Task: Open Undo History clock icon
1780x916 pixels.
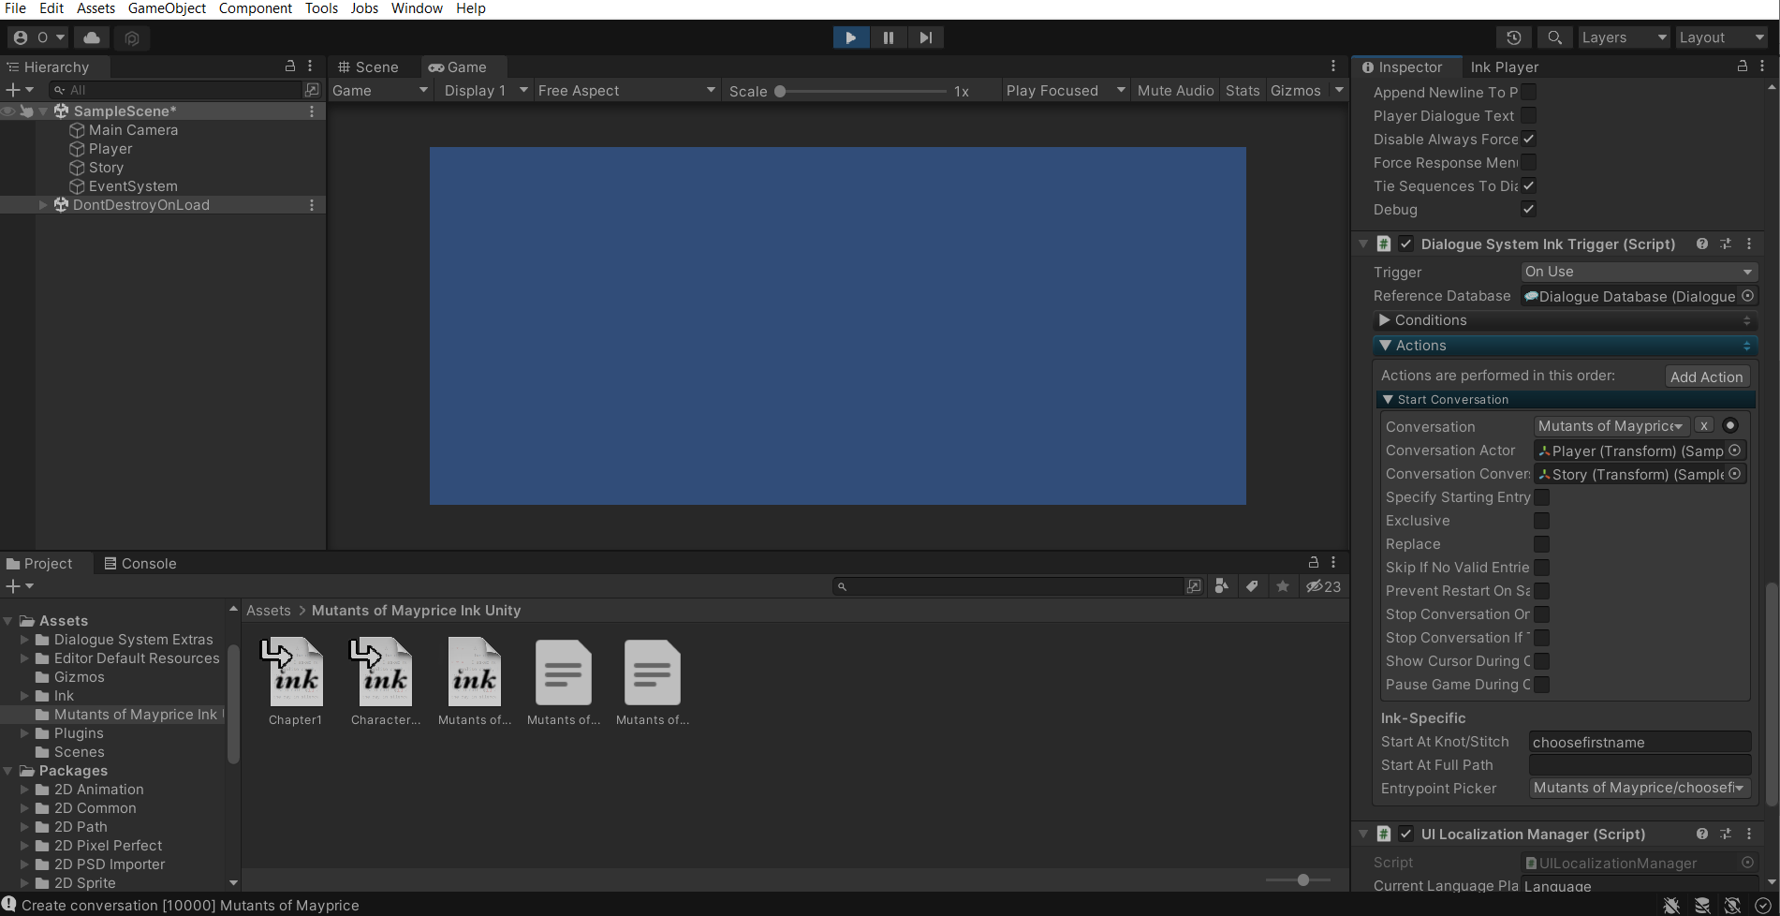Action: pos(1513,37)
